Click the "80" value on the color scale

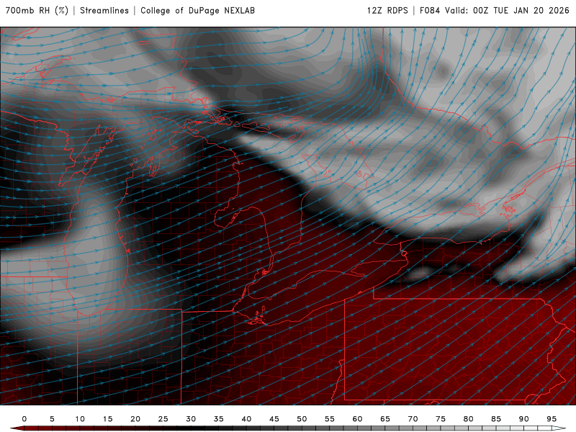point(469,419)
